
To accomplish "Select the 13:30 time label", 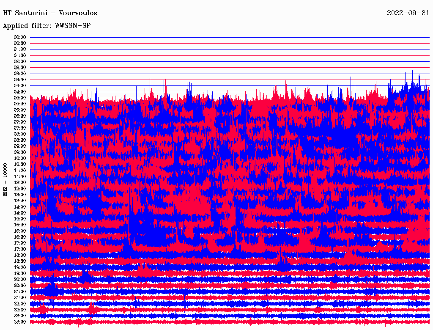I will click(20, 201).
